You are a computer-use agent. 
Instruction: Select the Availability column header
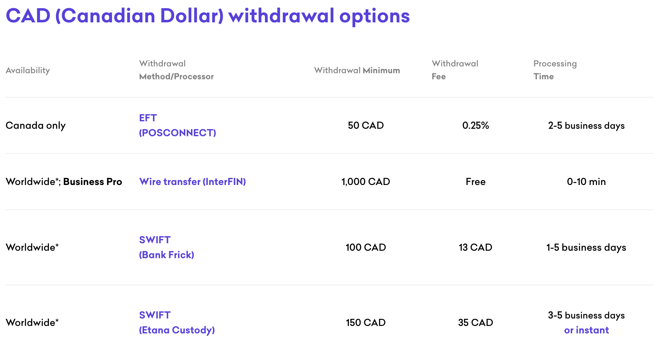coord(28,70)
